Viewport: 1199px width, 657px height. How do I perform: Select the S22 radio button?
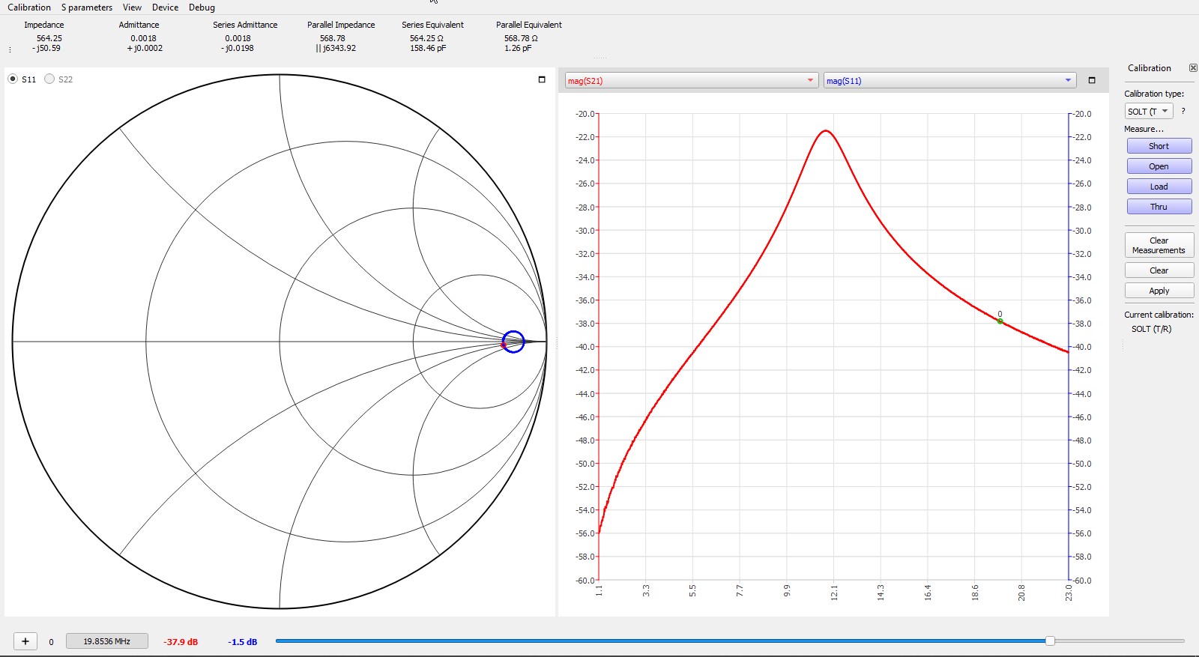49,79
